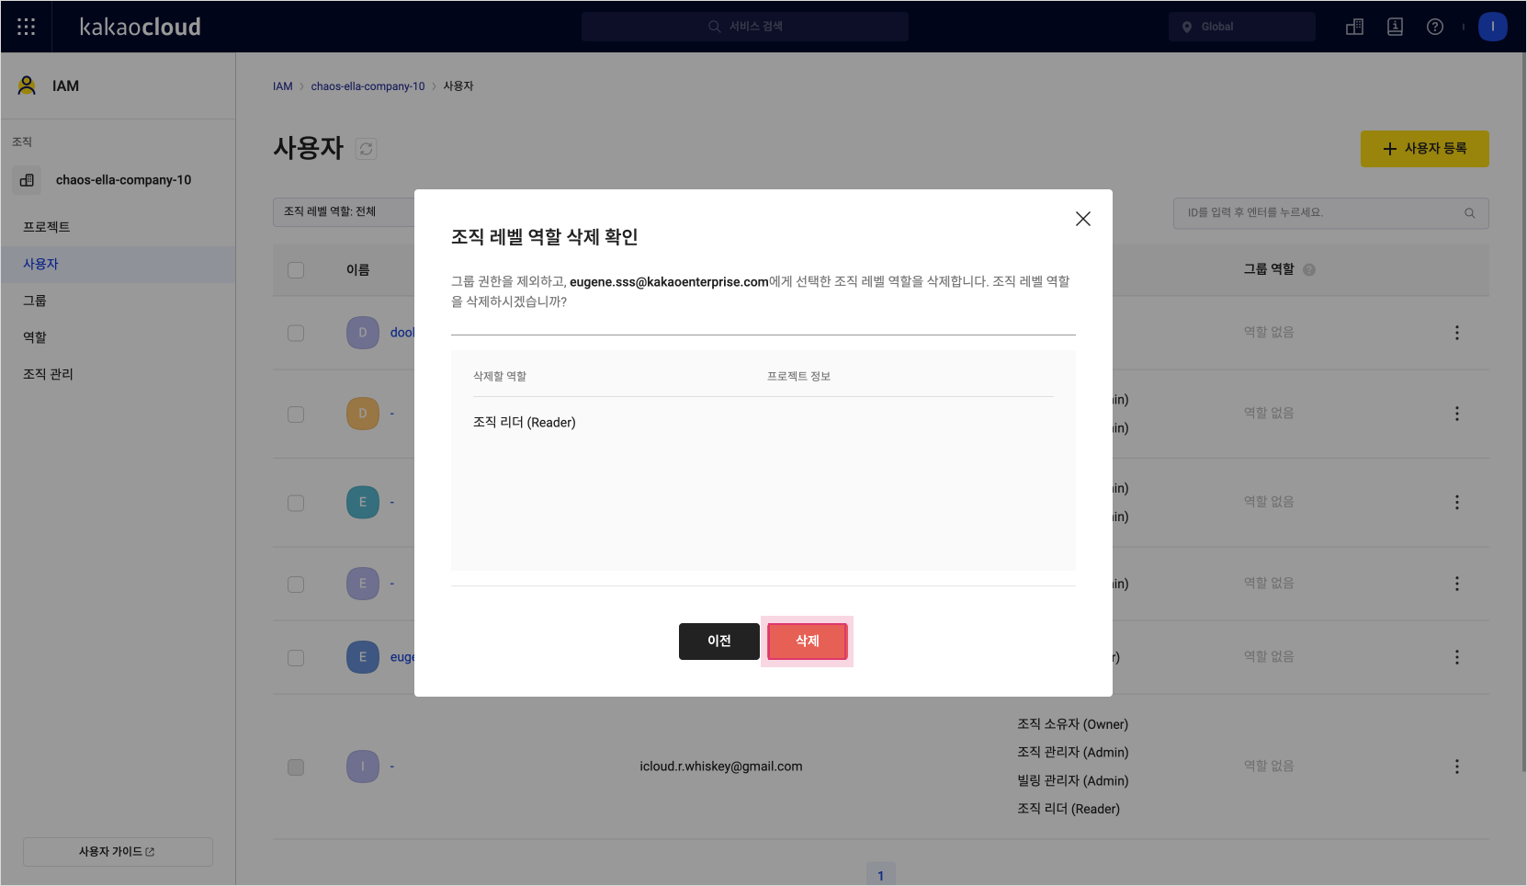The image size is (1527, 886).
Task: Open the 사용자 menu item
Action: coord(118,264)
